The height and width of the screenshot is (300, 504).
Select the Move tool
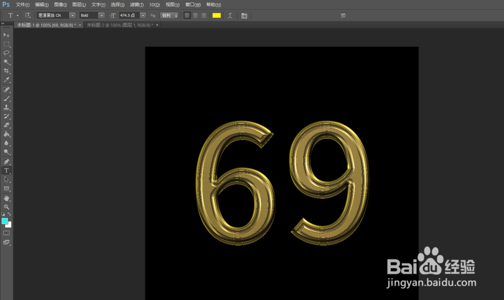click(x=7, y=35)
